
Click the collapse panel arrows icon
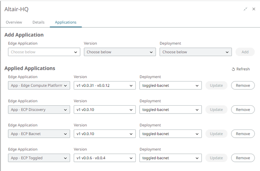246,9
